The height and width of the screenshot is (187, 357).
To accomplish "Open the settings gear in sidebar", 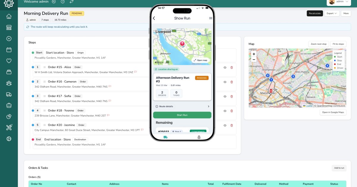I will click(x=9, y=139).
